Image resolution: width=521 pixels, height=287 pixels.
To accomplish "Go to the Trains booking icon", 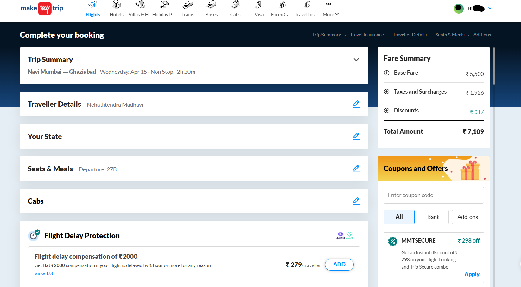I will point(188,5).
